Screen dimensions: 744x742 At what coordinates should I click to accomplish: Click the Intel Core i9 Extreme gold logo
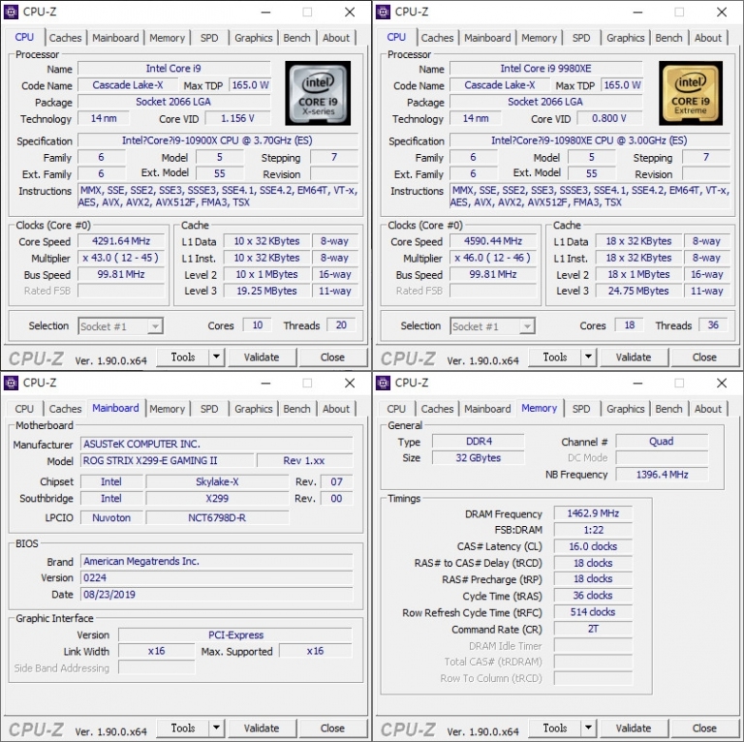tap(691, 93)
